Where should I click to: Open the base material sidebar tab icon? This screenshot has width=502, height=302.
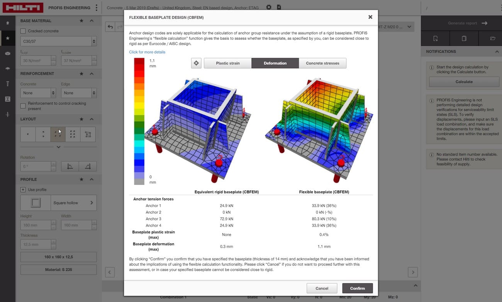7,54
